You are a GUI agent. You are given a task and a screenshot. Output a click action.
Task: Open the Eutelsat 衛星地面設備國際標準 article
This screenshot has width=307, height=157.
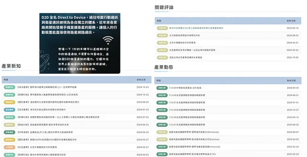[x=194, y=140]
